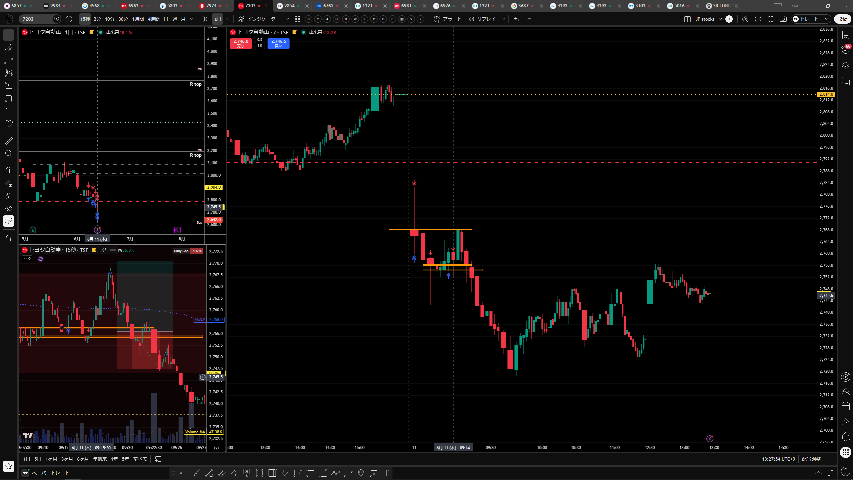This screenshot has height=480, width=853.
Task: Start bar replay リプレイ
Action: [x=482, y=19]
